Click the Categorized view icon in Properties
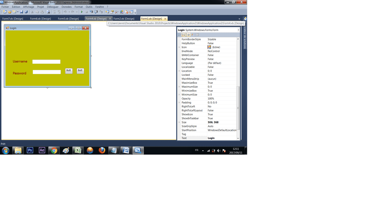382x202 pixels. click(180, 35)
